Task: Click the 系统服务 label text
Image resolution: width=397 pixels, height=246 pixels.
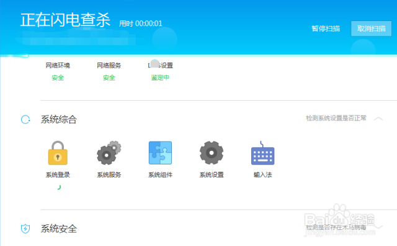Action: 109,174
